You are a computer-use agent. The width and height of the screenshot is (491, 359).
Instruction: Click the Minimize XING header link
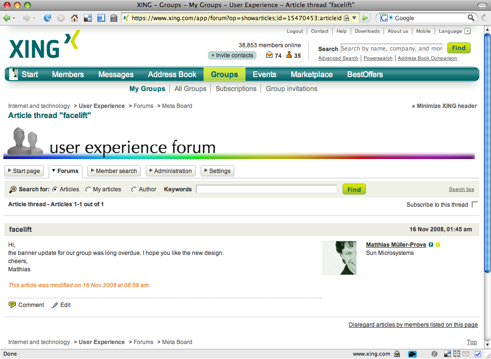[444, 106]
